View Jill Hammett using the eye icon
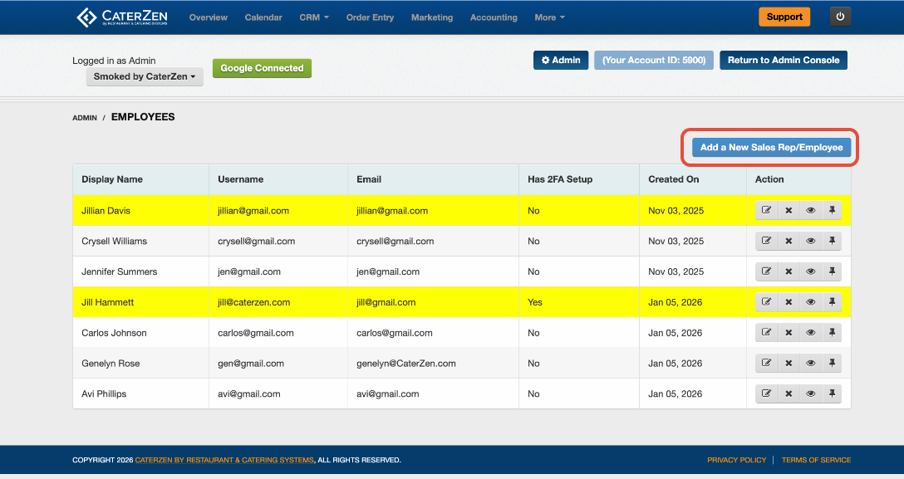Viewport: 904px width, 479px height. pyautogui.click(x=811, y=301)
